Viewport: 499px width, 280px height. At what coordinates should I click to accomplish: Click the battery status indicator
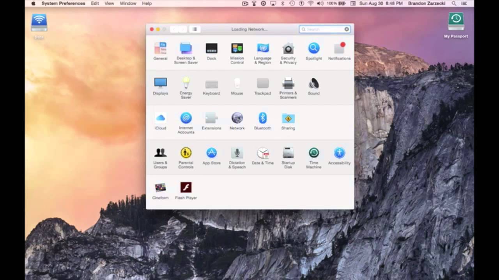click(336, 3)
